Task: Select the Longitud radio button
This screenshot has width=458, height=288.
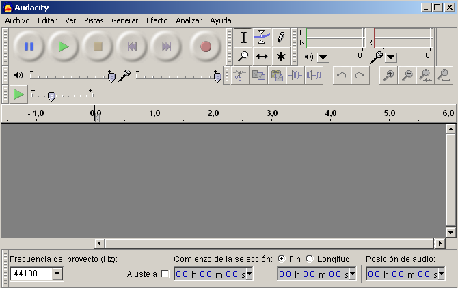Action: coord(310,259)
